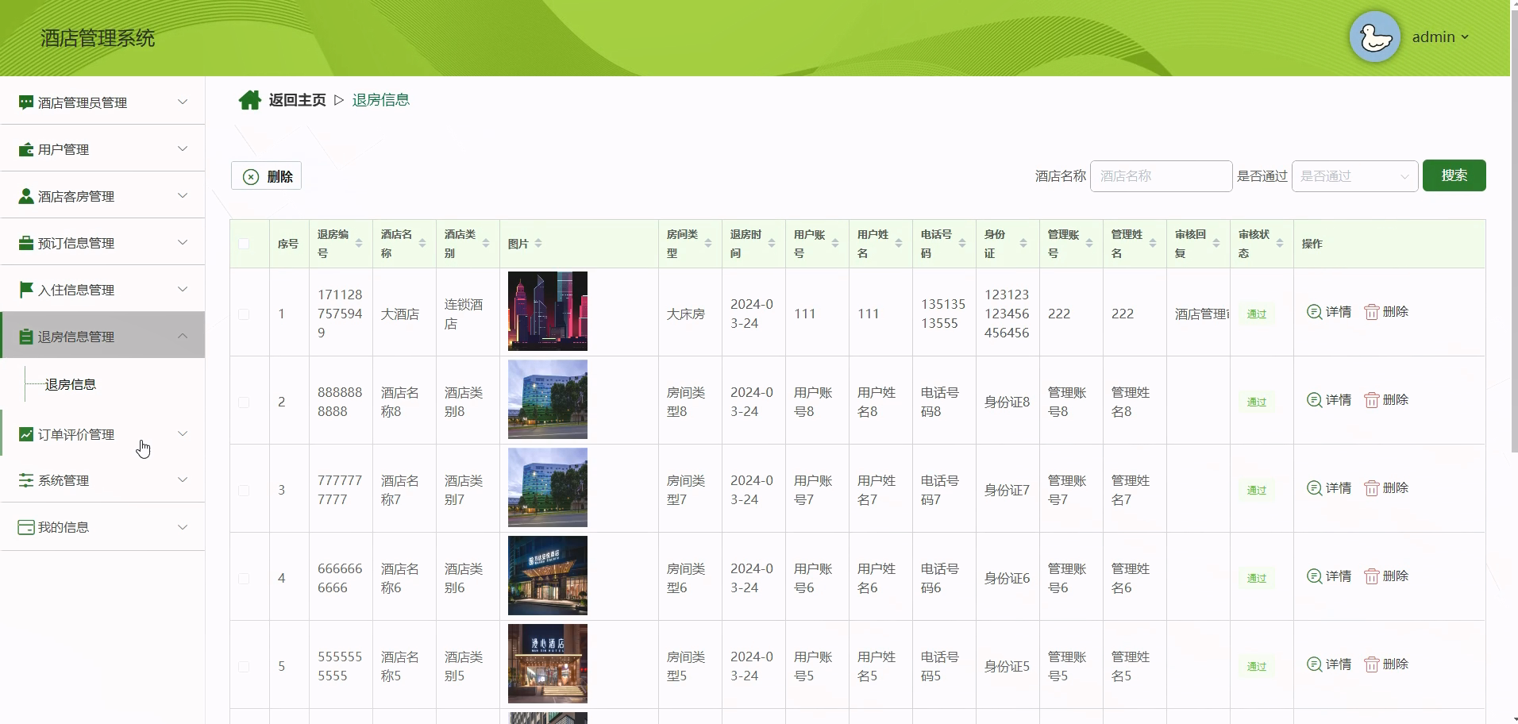Click into the 酒店名称 search field
Screen dimensions: 1518x724
point(1161,176)
